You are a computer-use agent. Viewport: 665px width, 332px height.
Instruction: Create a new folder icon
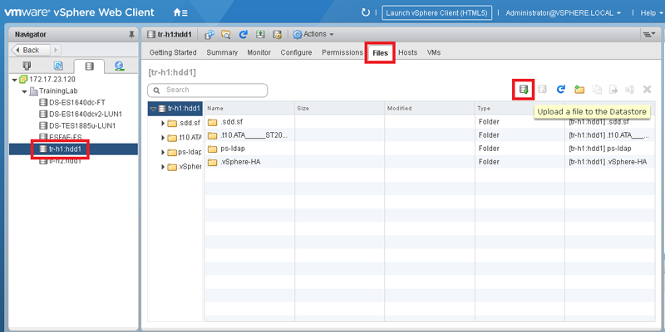click(x=579, y=90)
